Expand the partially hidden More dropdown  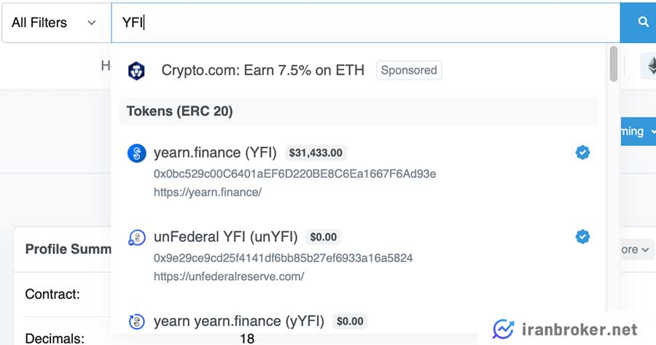(x=637, y=249)
